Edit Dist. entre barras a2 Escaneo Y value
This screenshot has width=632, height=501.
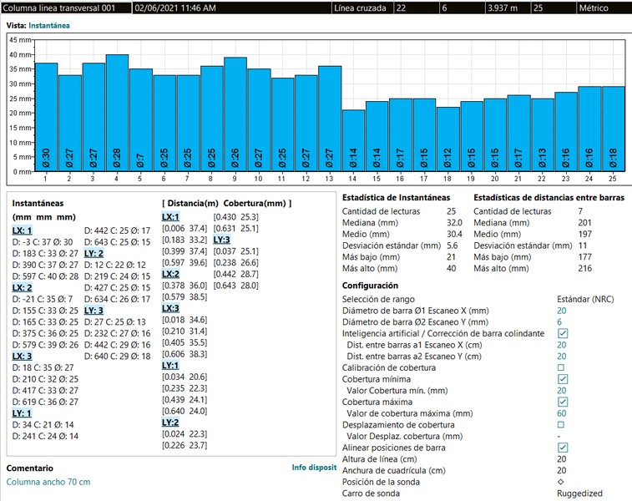562,357
